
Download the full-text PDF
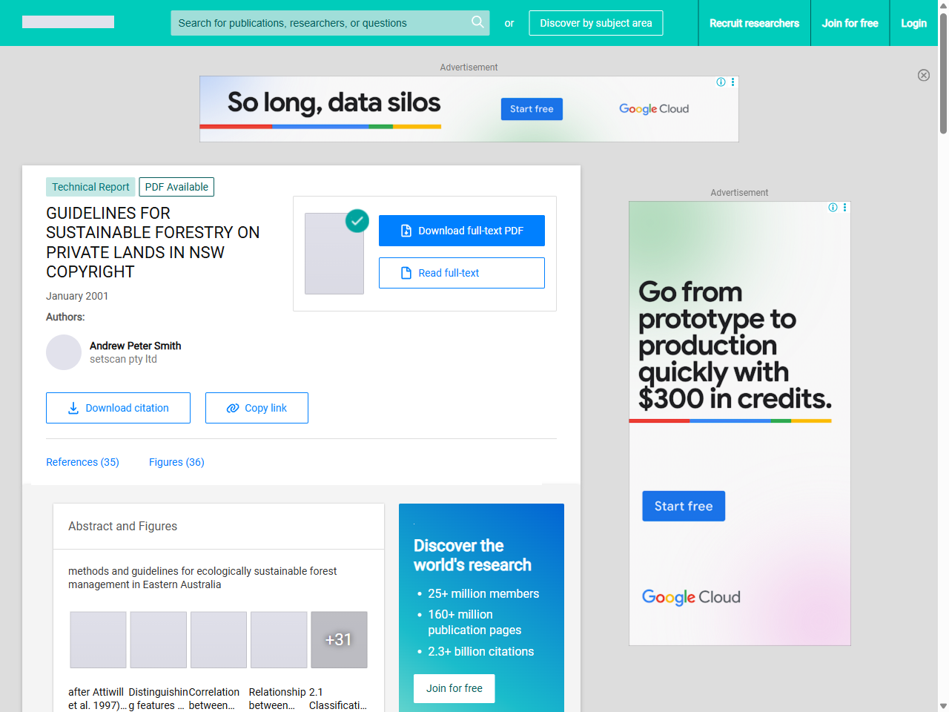461,231
